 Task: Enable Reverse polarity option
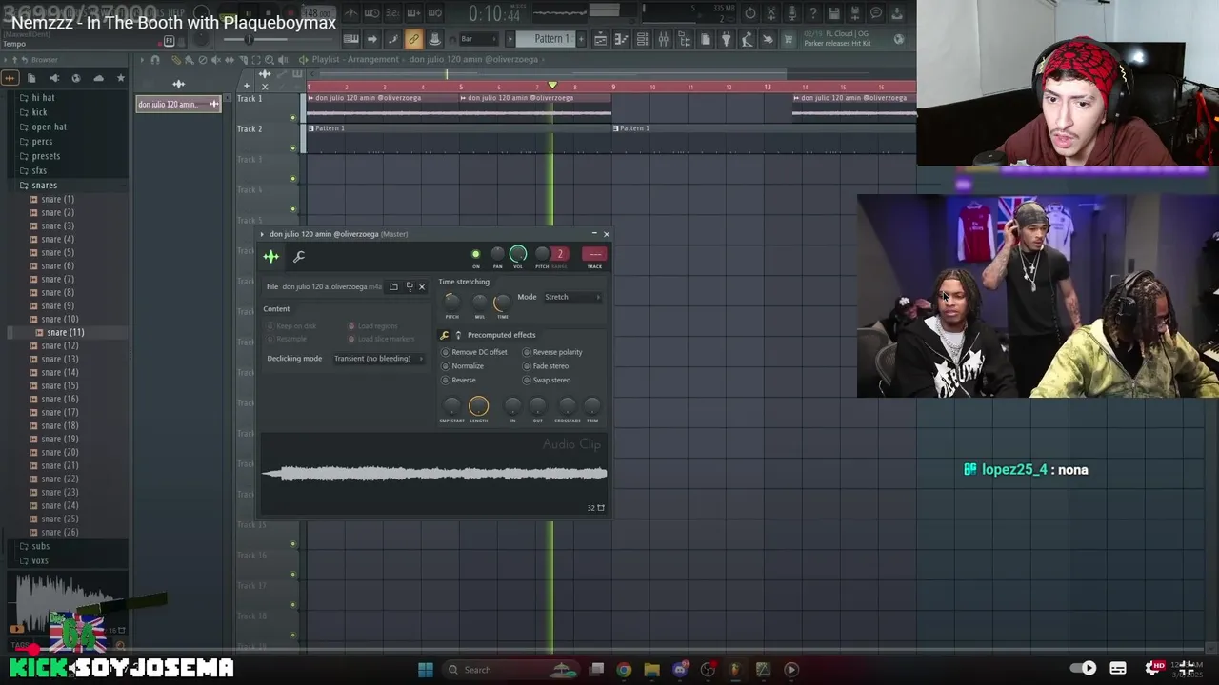point(553,352)
